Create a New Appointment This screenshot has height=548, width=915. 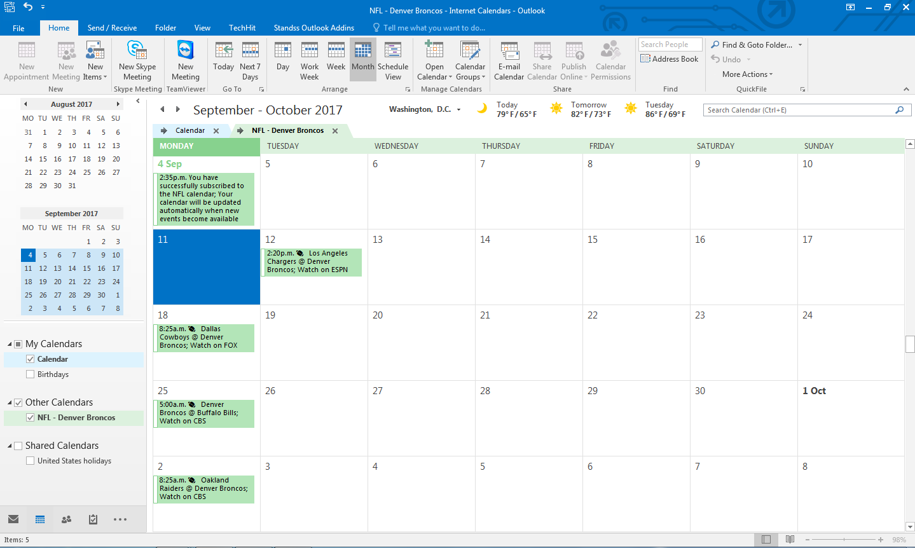(x=27, y=61)
